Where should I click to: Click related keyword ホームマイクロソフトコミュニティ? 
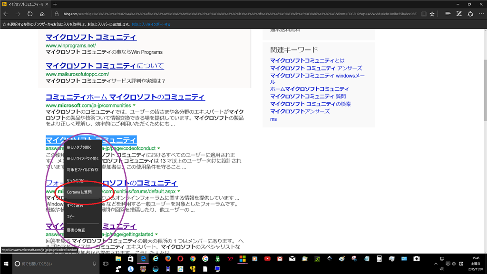pos(309,89)
